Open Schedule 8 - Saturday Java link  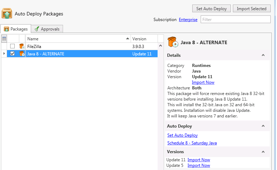[x=192, y=143]
